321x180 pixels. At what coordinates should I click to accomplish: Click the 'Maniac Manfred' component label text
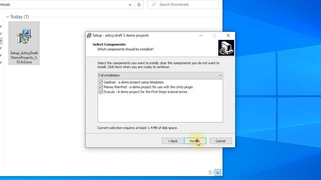coord(148,87)
